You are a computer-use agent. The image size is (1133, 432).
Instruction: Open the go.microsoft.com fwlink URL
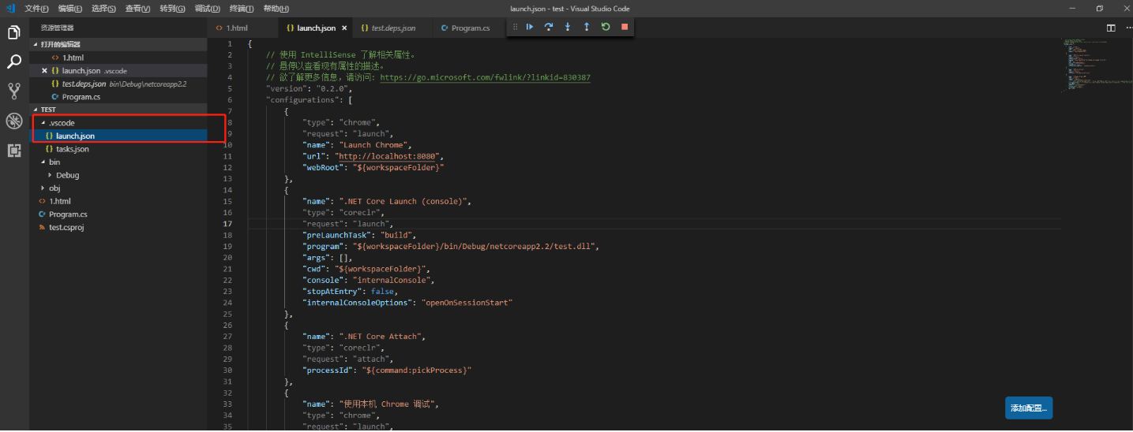(485, 78)
